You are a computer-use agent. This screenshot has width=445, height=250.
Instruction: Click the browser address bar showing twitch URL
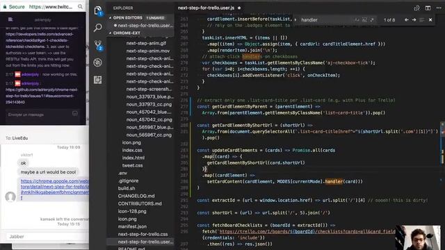[x=51, y=6]
